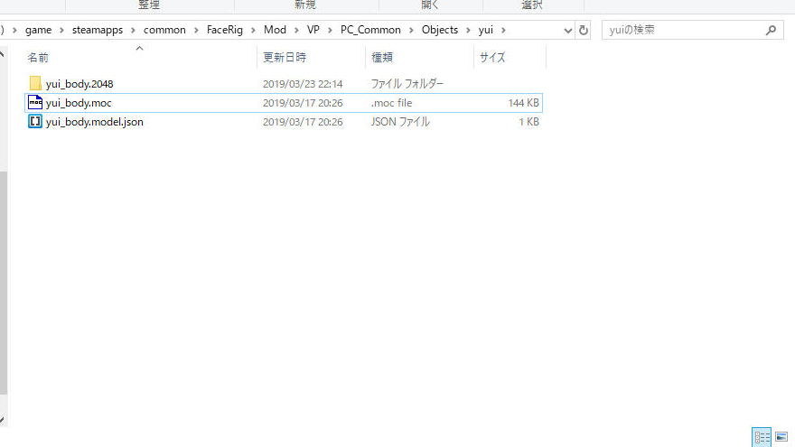Navigate to game in breadcrumb
Screen dimensions: 795x447
[x=39, y=30]
